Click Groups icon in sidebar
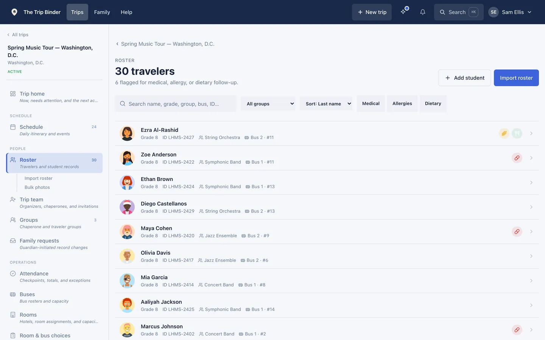Screen dimensions: 545x340 [13, 220]
